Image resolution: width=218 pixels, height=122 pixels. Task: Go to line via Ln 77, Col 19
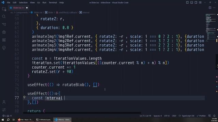145,116
